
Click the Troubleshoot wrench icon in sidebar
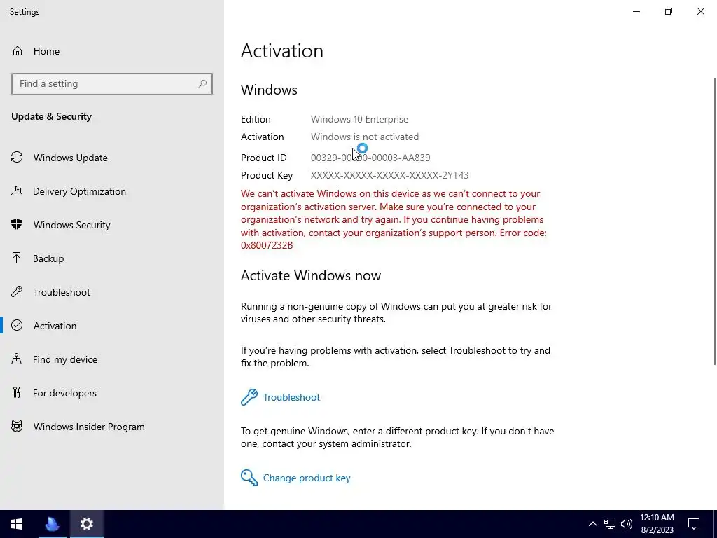click(x=17, y=292)
